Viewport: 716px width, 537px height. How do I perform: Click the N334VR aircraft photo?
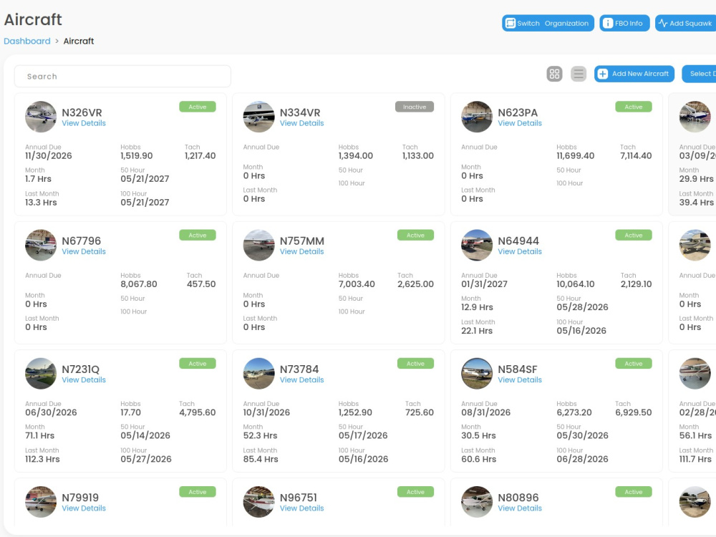point(259,117)
